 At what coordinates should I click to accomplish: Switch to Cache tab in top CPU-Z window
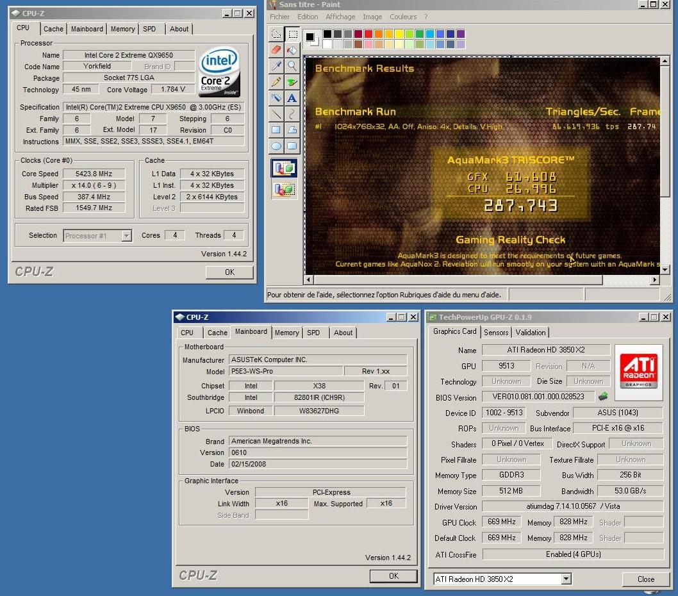click(53, 29)
